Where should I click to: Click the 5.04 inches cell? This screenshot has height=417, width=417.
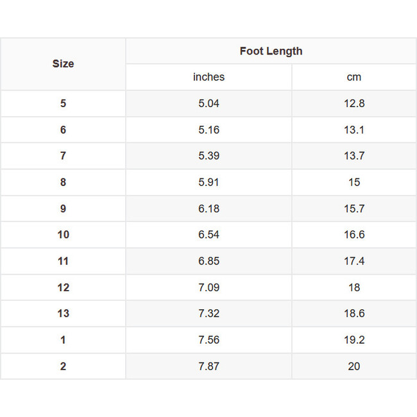pyautogui.click(x=208, y=103)
